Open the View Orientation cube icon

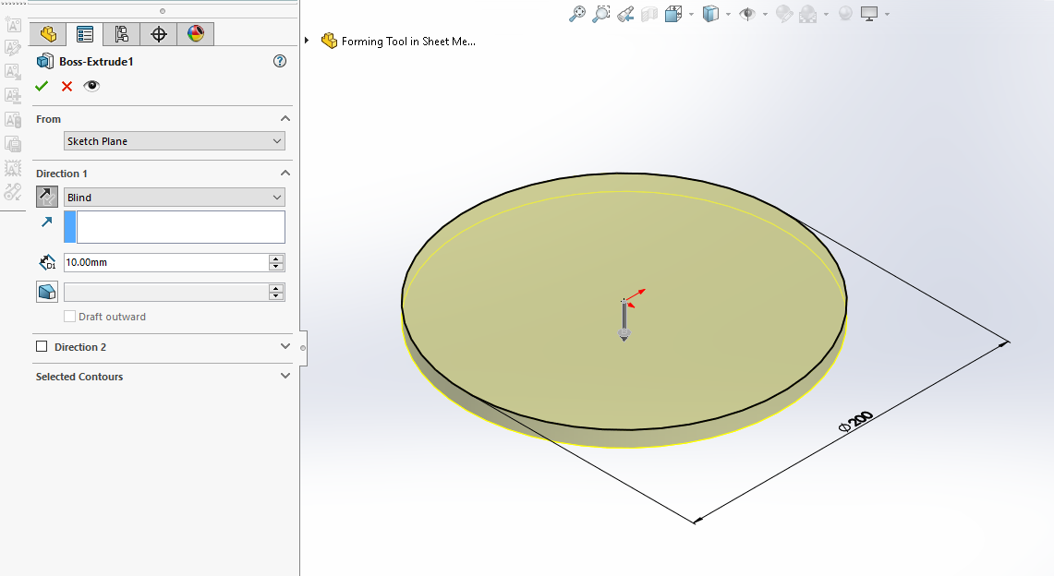pyautogui.click(x=673, y=14)
